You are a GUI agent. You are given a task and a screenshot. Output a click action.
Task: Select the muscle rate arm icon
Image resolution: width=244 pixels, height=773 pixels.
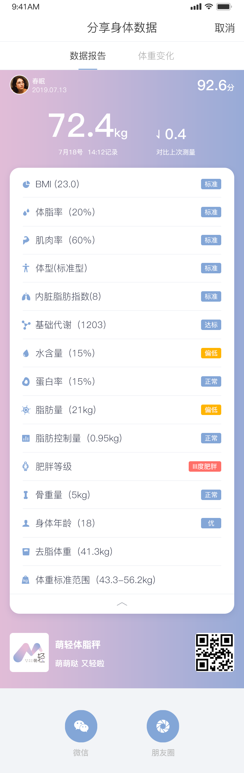point(26,240)
